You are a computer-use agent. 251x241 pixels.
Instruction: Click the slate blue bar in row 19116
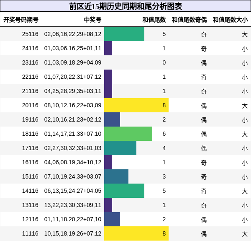pyautogui.click(x=112, y=119)
